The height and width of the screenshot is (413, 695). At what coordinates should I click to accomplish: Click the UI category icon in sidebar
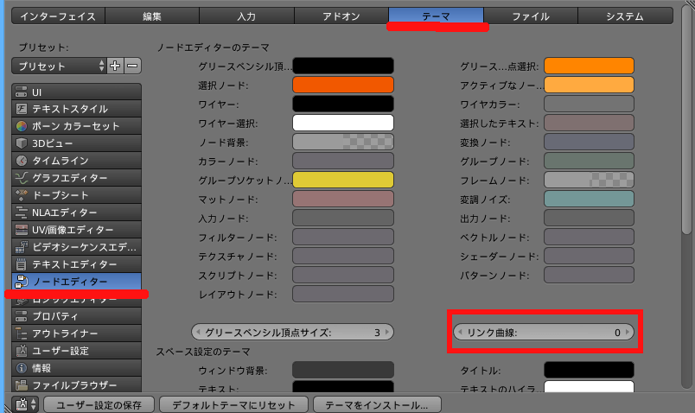pos(21,92)
